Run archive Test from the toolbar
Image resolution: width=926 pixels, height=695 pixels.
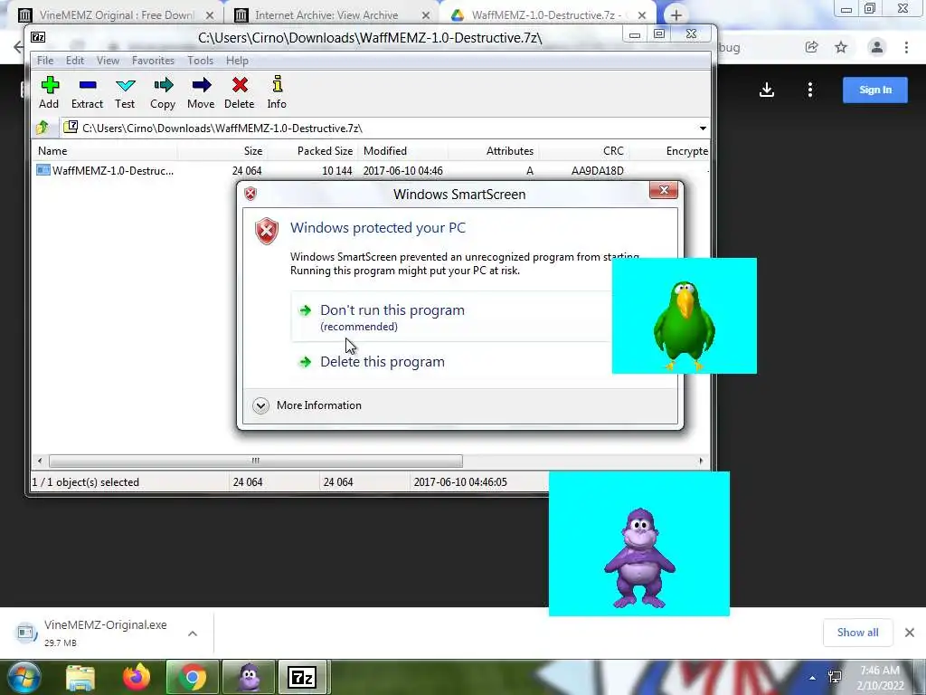(125, 93)
